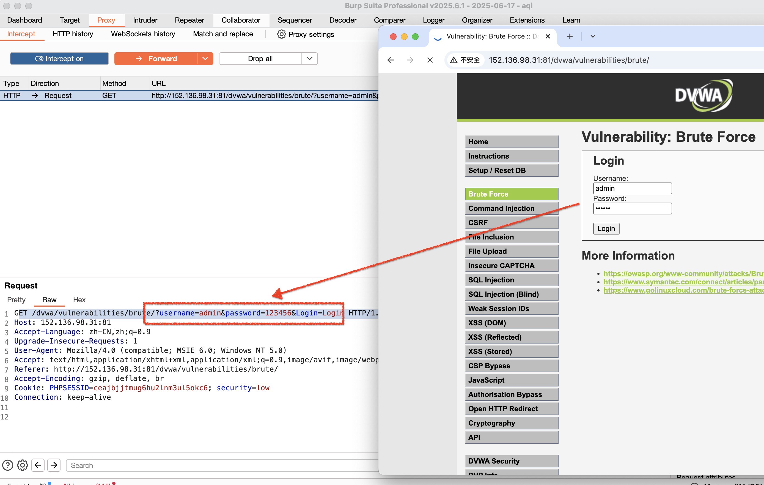Viewport: 764px width, 485px height.
Task: Open the Forward dropdown arrow
Action: (205, 59)
